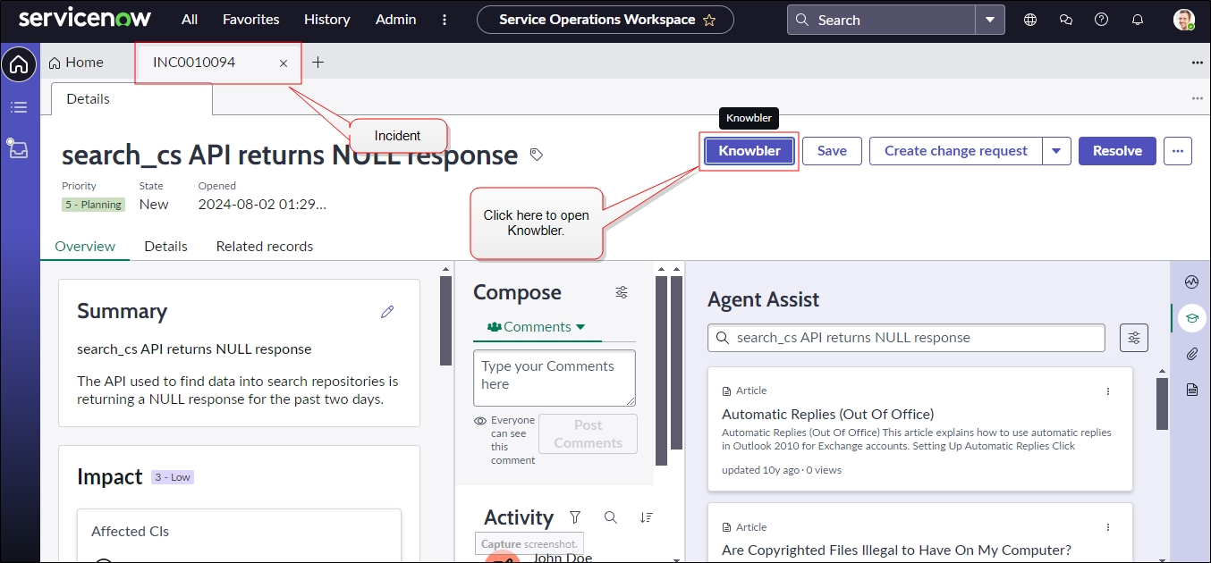The image size is (1211, 563).
Task: Expand the search scope dropdown
Action: click(990, 20)
